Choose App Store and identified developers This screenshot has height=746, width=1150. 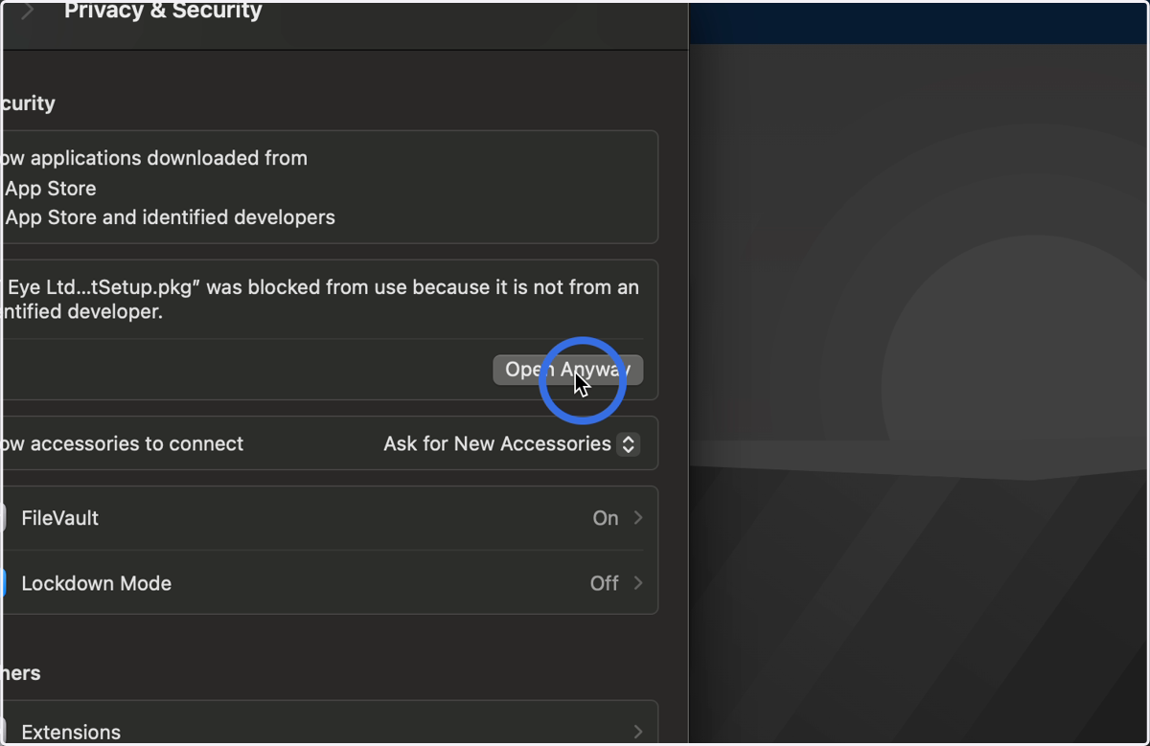pos(170,217)
